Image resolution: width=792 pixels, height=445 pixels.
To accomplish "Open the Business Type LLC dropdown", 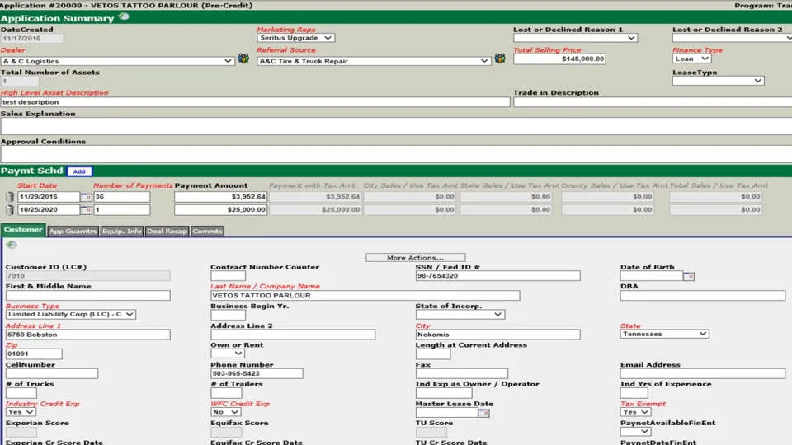I will click(x=70, y=314).
